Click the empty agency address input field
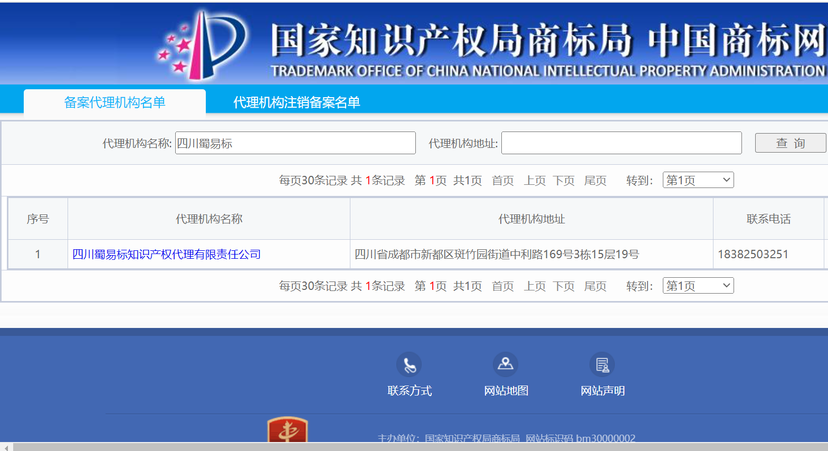828x451 pixels. (621, 143)
